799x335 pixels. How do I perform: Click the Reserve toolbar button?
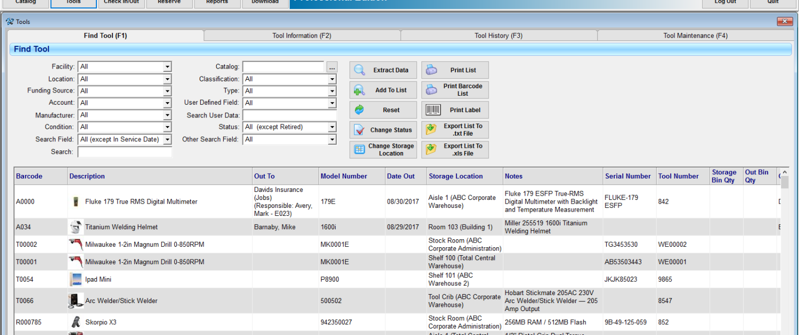(169, 3)
